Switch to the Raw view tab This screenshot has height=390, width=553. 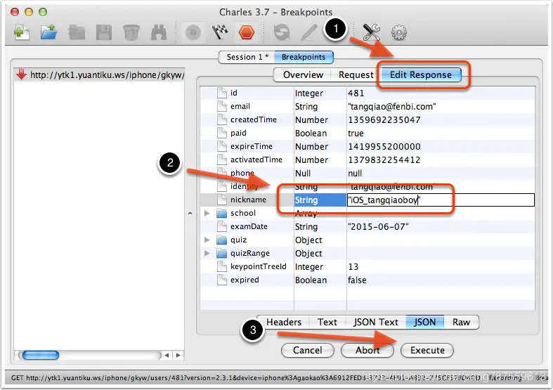[x=462, y=322]
